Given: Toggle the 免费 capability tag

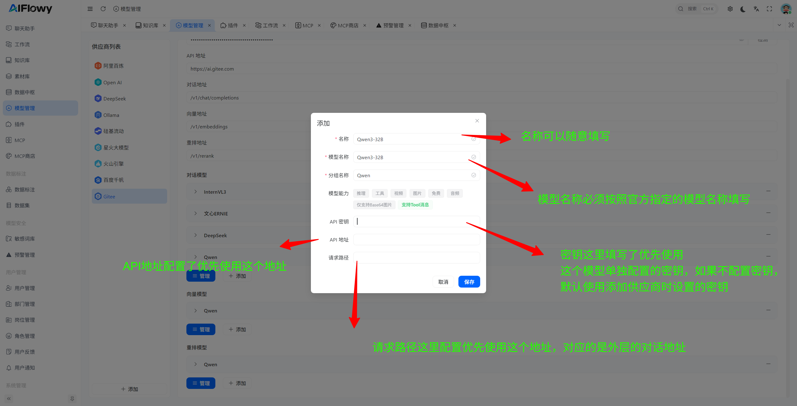Looking at the screenshot, I should [x=436, y=193].
